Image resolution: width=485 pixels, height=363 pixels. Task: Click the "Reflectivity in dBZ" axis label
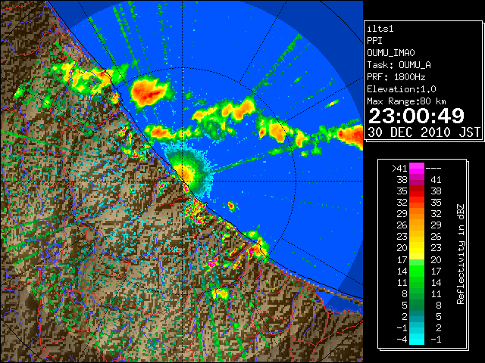pos(461,254)
